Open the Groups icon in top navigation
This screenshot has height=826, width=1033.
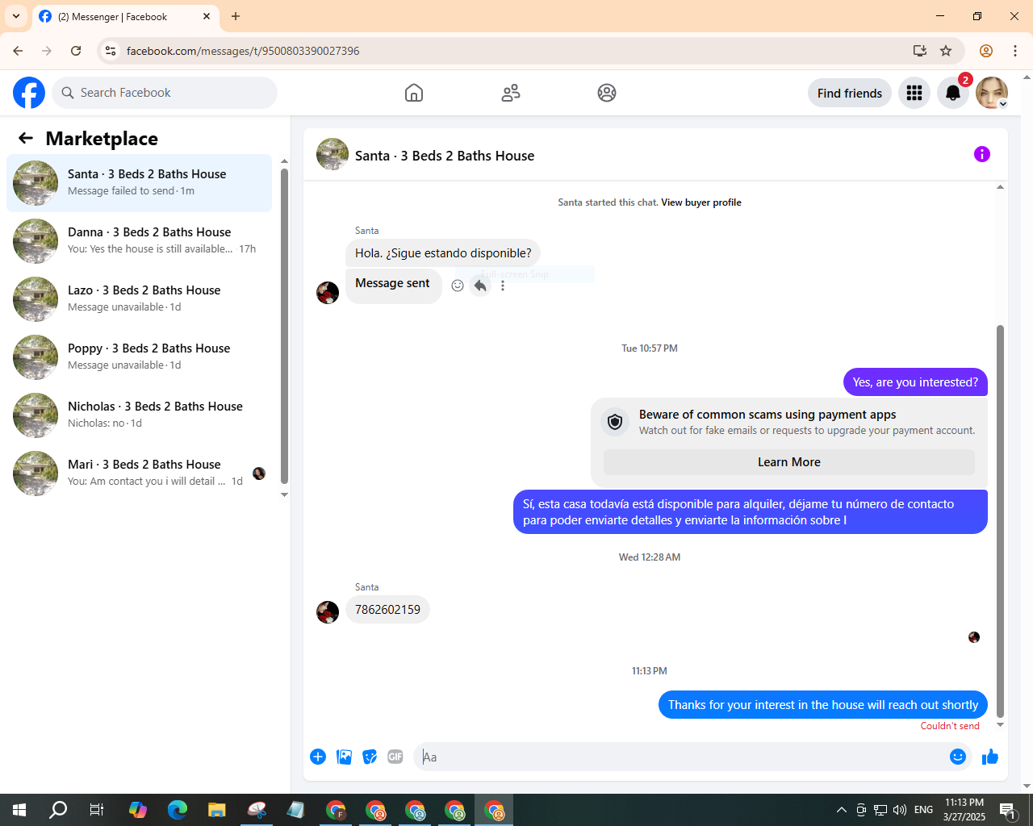[x=607, y=93]
